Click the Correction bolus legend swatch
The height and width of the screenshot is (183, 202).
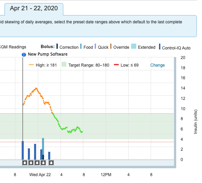point(57,46)
